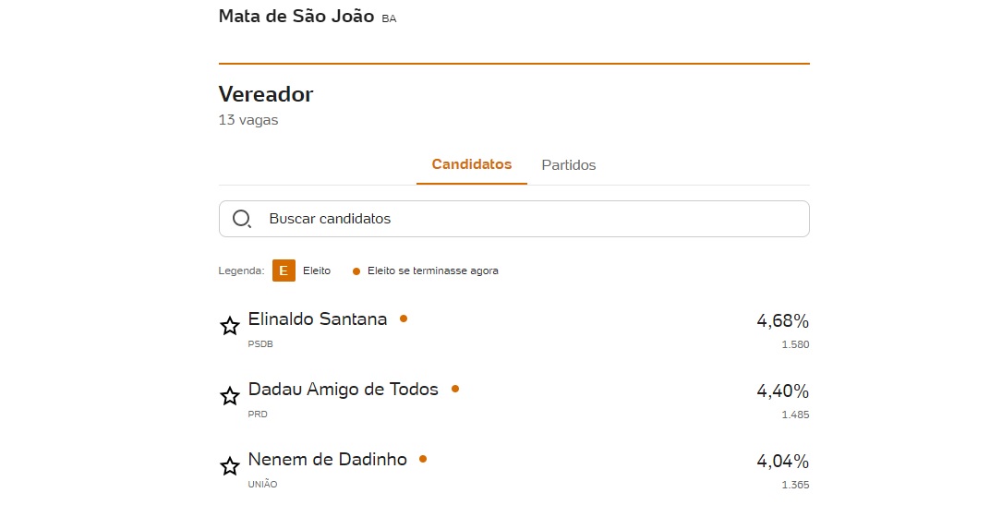Click the orange dot beside Nenem de Dadinho
The width and height of the screenshot is (1002, 505).
[422, 459]
